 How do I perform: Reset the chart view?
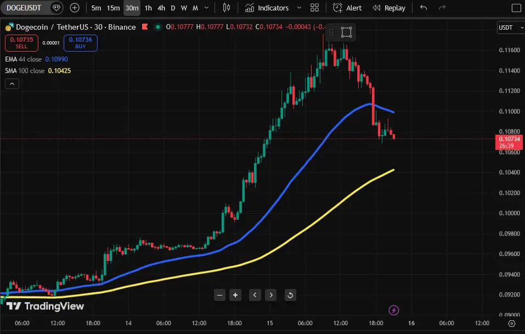coord(290,295)
